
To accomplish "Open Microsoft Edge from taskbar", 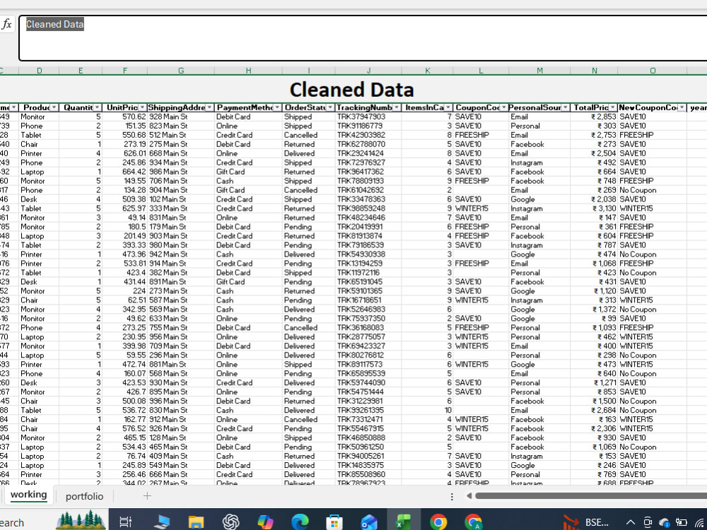I will click(x=300, y=522).
